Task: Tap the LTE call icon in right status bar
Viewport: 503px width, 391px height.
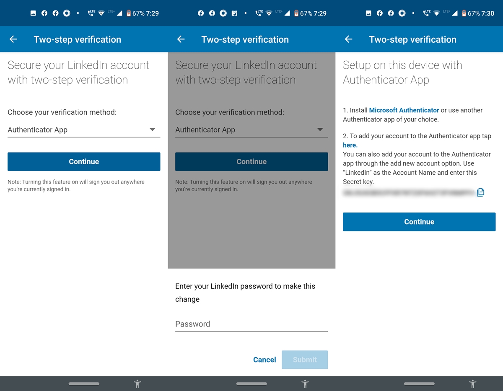Action: tap(426, 13)
